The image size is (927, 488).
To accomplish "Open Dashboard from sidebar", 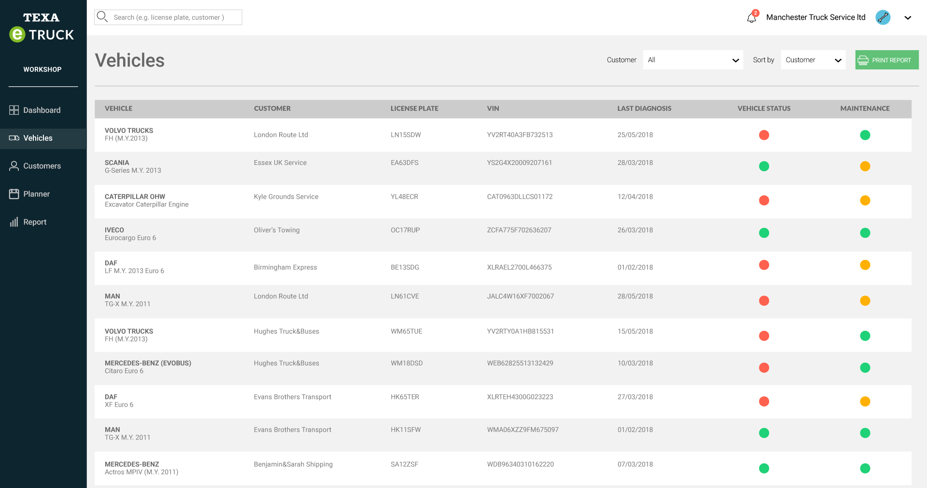I will (43, 110).
